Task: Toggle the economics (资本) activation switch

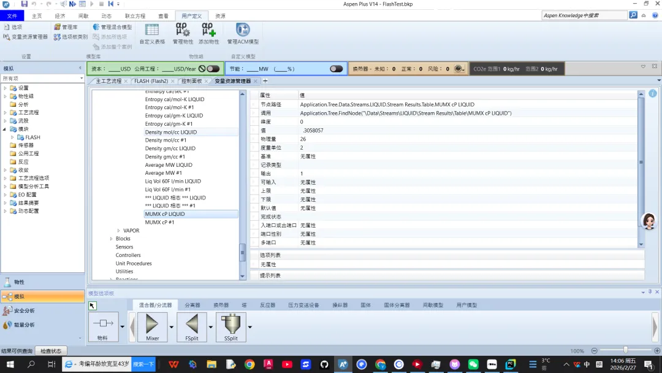Action: (x=213, y=69)
